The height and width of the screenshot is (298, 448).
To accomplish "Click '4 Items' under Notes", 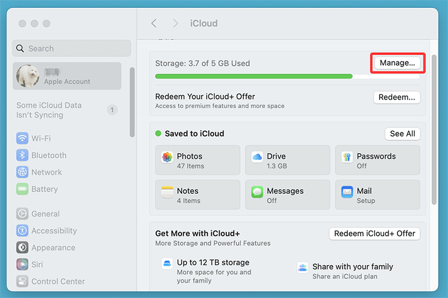I will (x=188, y=201).
